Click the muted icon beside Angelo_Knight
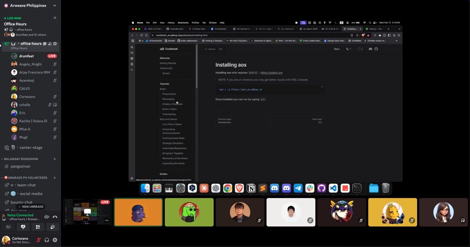Screen dimensions: 470x247 (x=55, y=64)
